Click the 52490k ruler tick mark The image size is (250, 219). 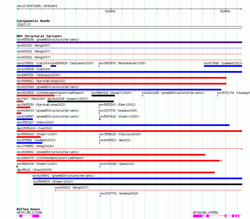point(226,9)
